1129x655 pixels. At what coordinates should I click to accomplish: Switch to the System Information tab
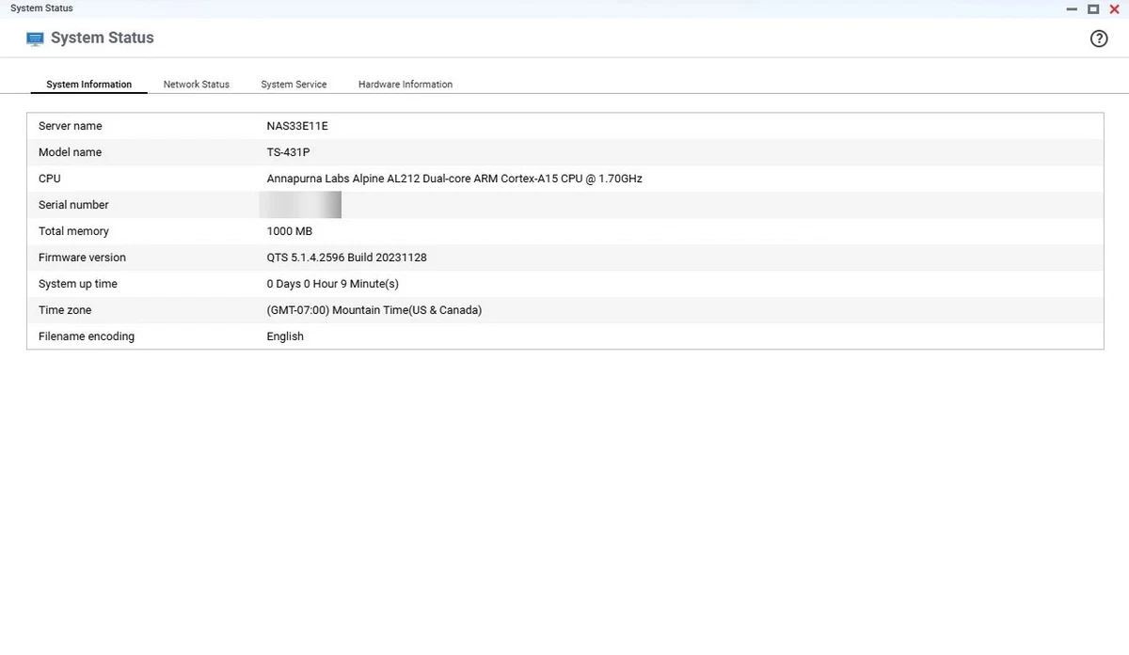pyautogui.click(x=89, y=85)
